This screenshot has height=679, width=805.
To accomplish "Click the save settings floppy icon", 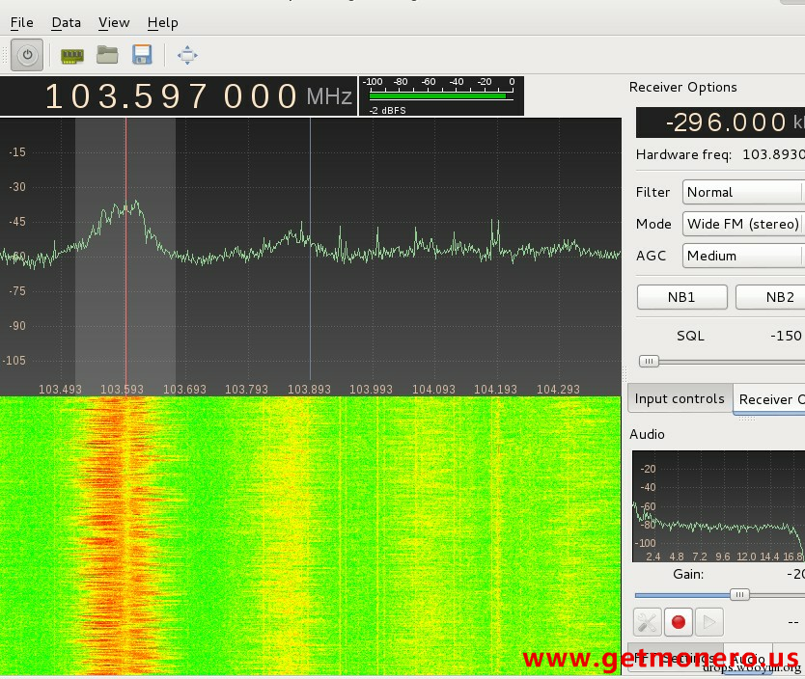I will coord(142,55).
